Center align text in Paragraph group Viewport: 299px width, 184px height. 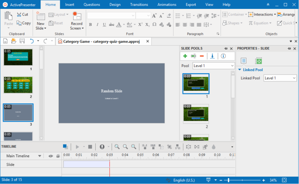click(185, 25)
